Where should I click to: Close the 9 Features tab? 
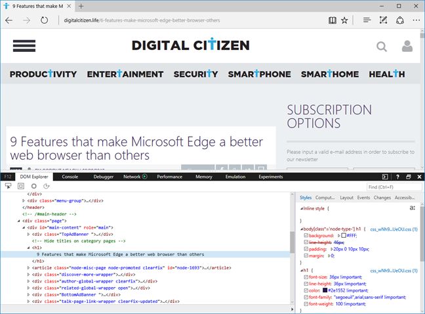[69, 6]
